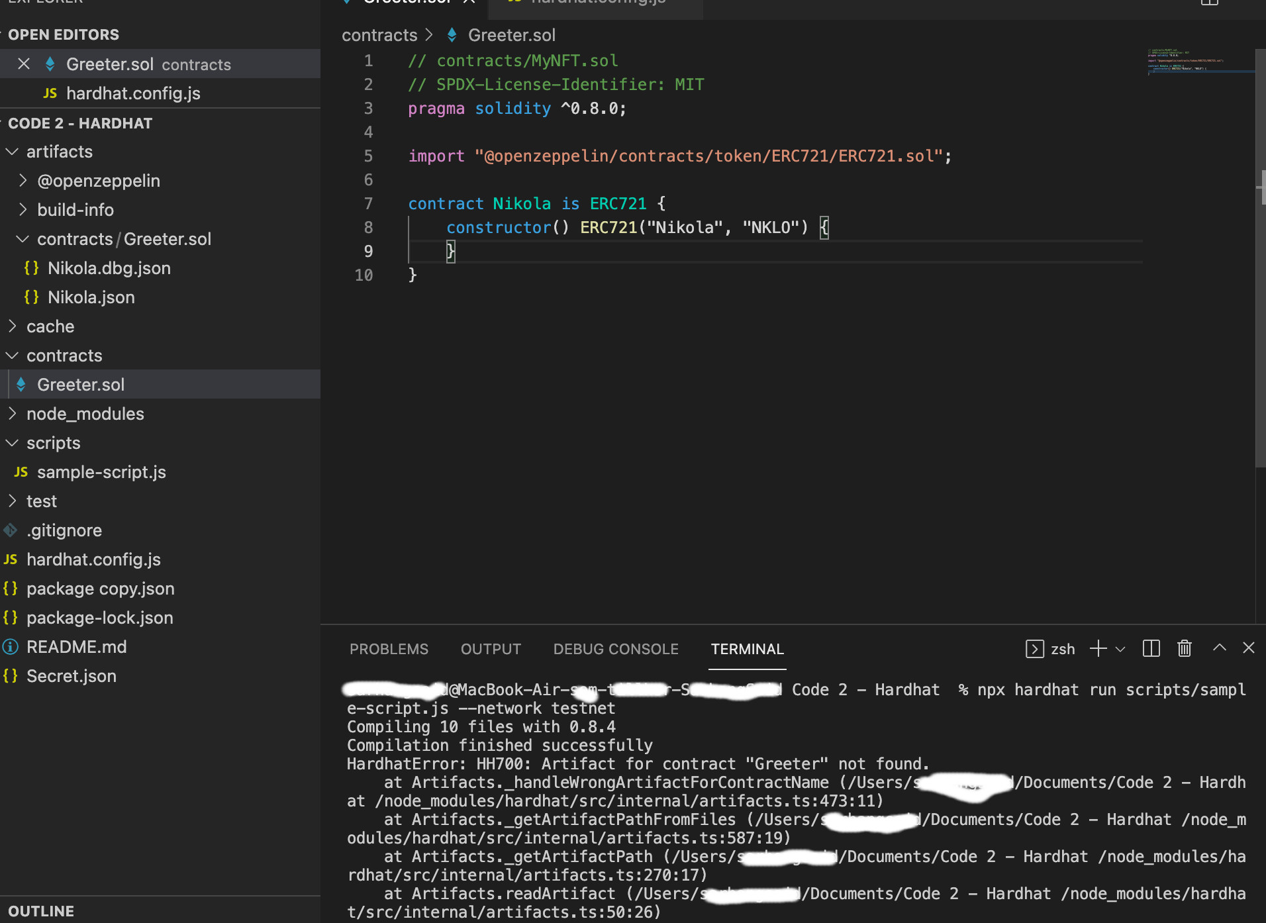
Task: Collapse the OPEN EDITORS section header
Action: [160, 34]
